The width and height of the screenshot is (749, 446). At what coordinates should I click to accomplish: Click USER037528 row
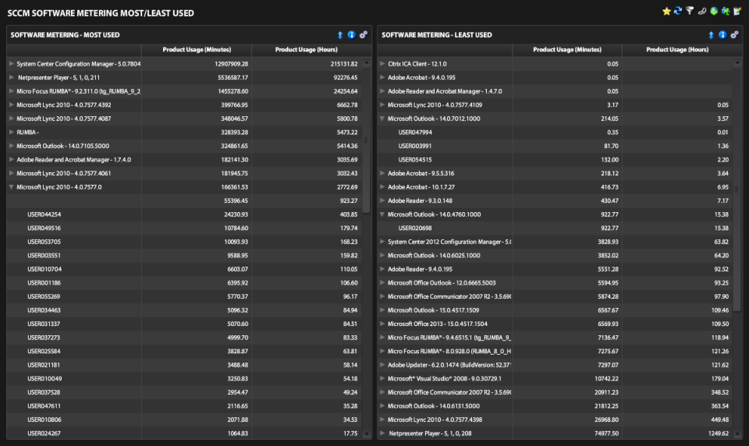185,392
